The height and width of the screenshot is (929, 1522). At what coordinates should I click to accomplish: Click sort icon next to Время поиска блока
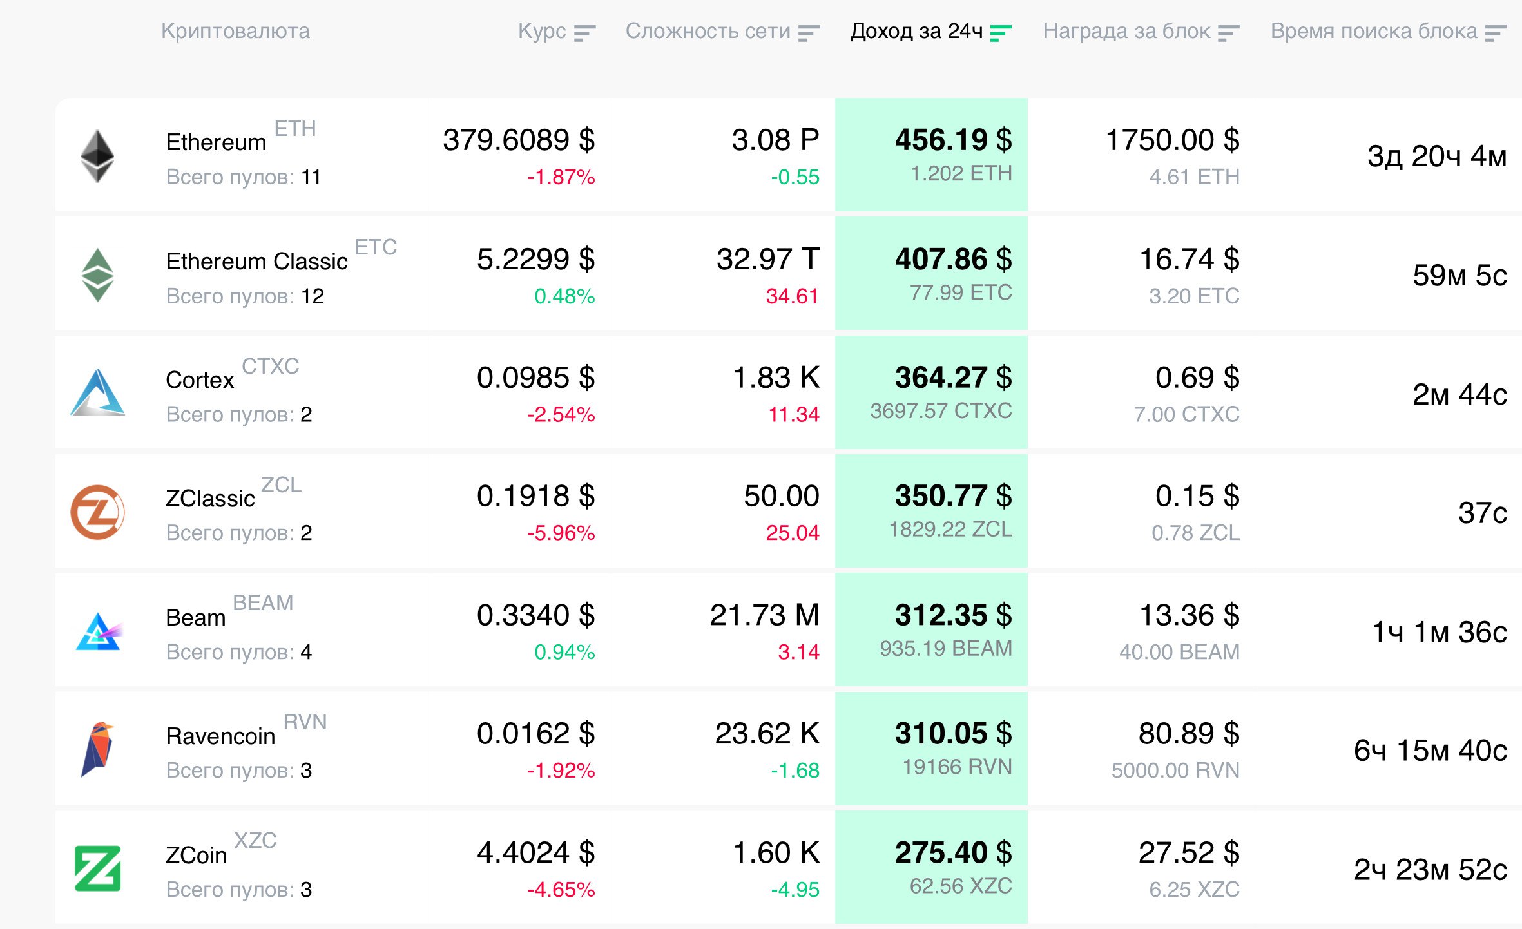point(1496,33)
